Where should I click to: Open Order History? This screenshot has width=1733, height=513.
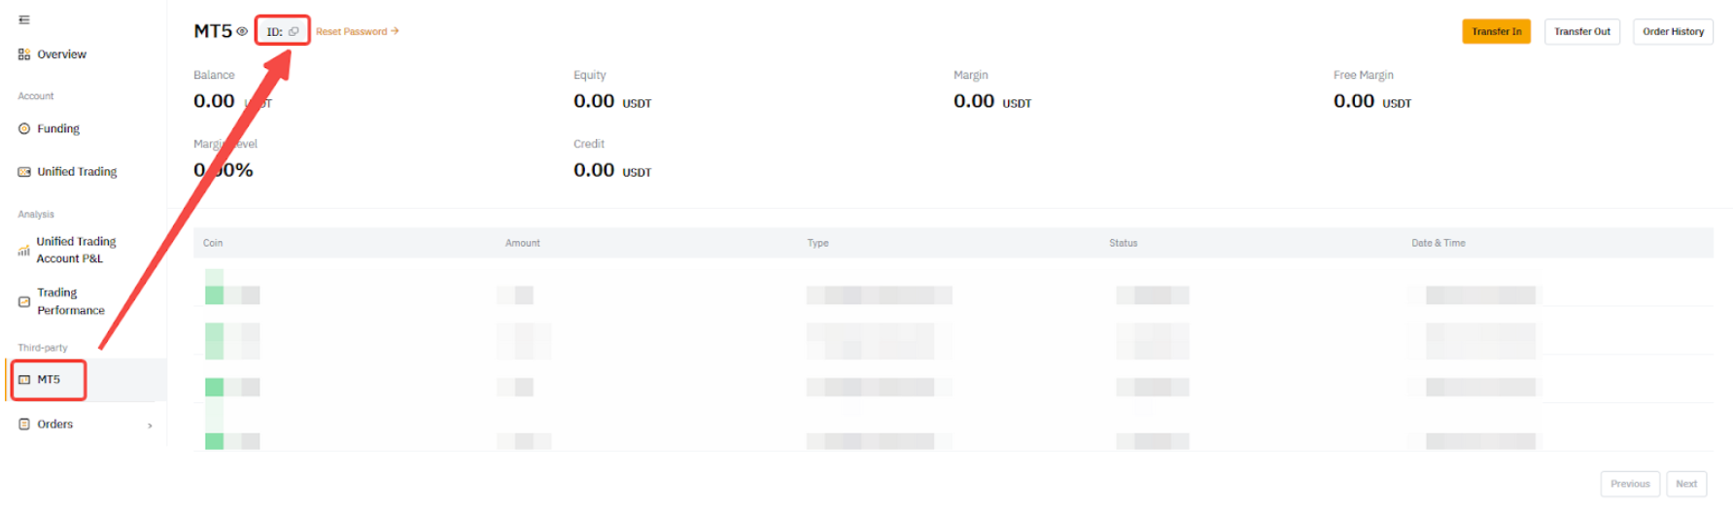(1672, 31)
